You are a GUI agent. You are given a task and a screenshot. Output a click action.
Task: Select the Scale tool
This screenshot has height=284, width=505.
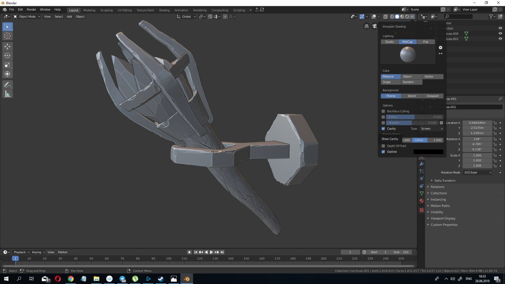coord(7,65)
